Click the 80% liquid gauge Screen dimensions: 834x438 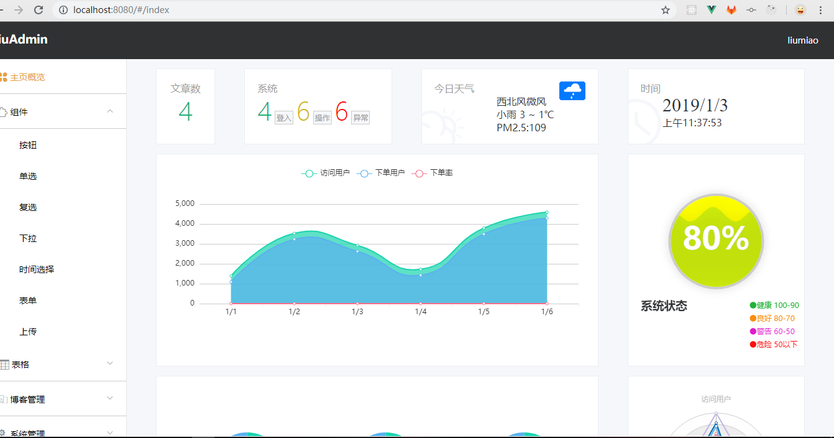[x=716, y=241]
